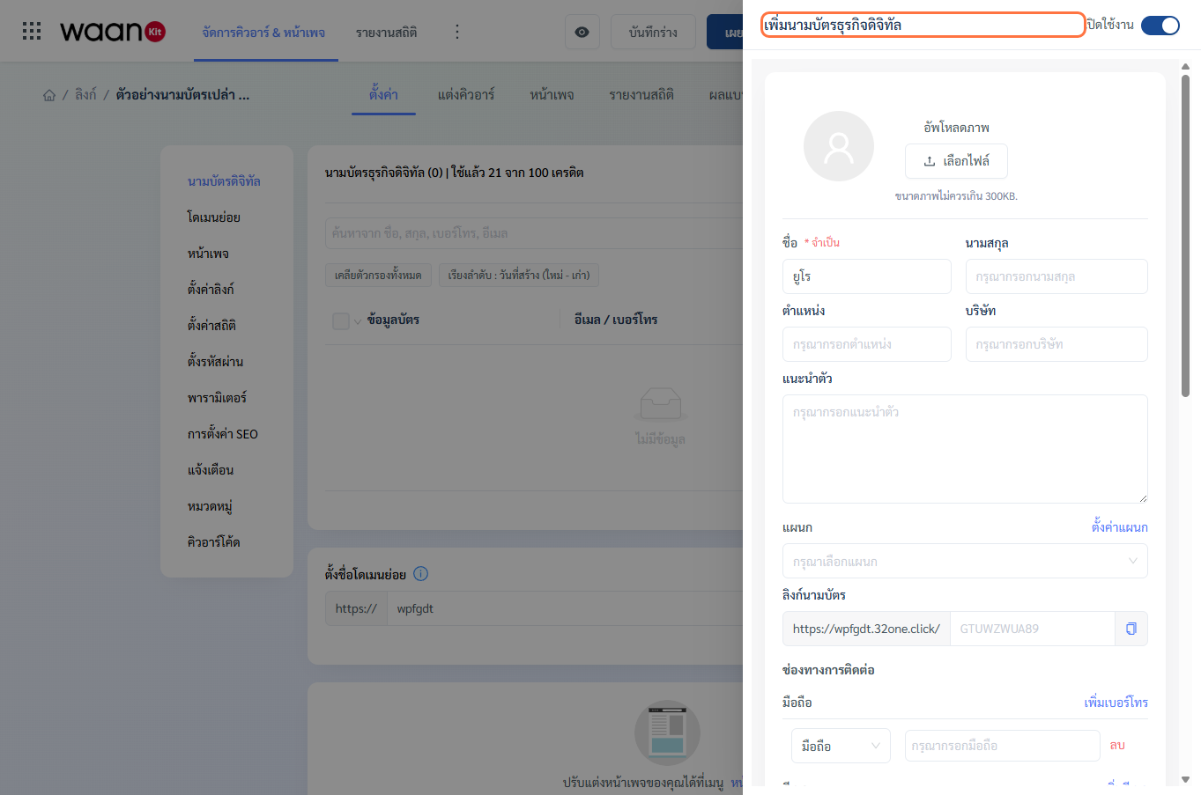
Task: Focus the subdomain name field wpfgdt
Action: pos(565,608)
